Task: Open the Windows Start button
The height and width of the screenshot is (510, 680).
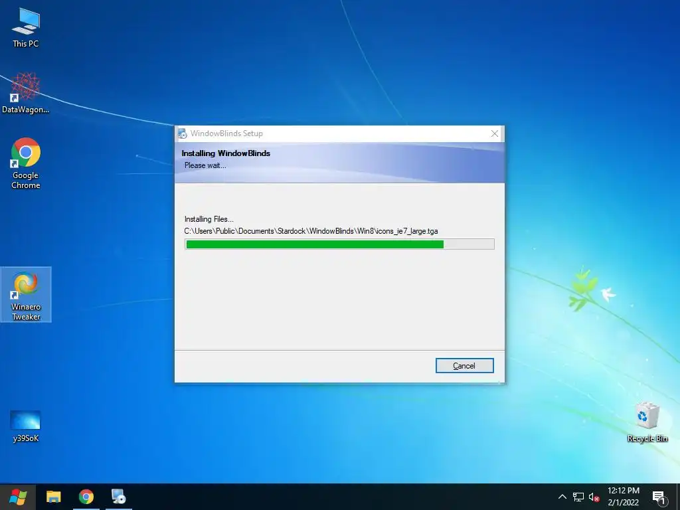Action: pos(18,497)
